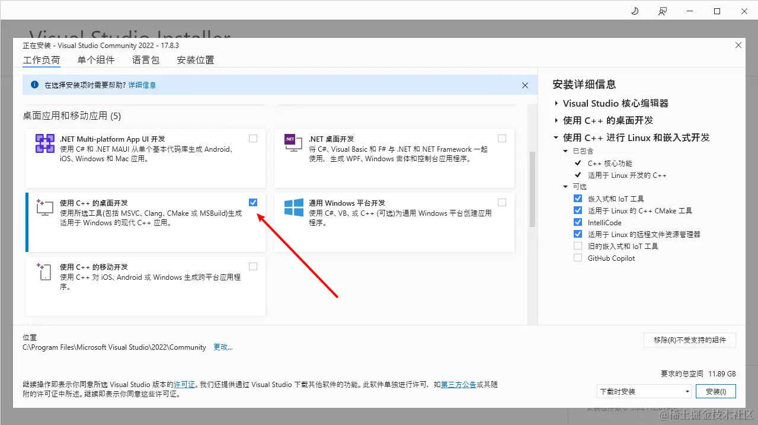Click 移除(R)不受支持的组件 button
The height and width of the screenshot is (425, 758).
point(690,340)
